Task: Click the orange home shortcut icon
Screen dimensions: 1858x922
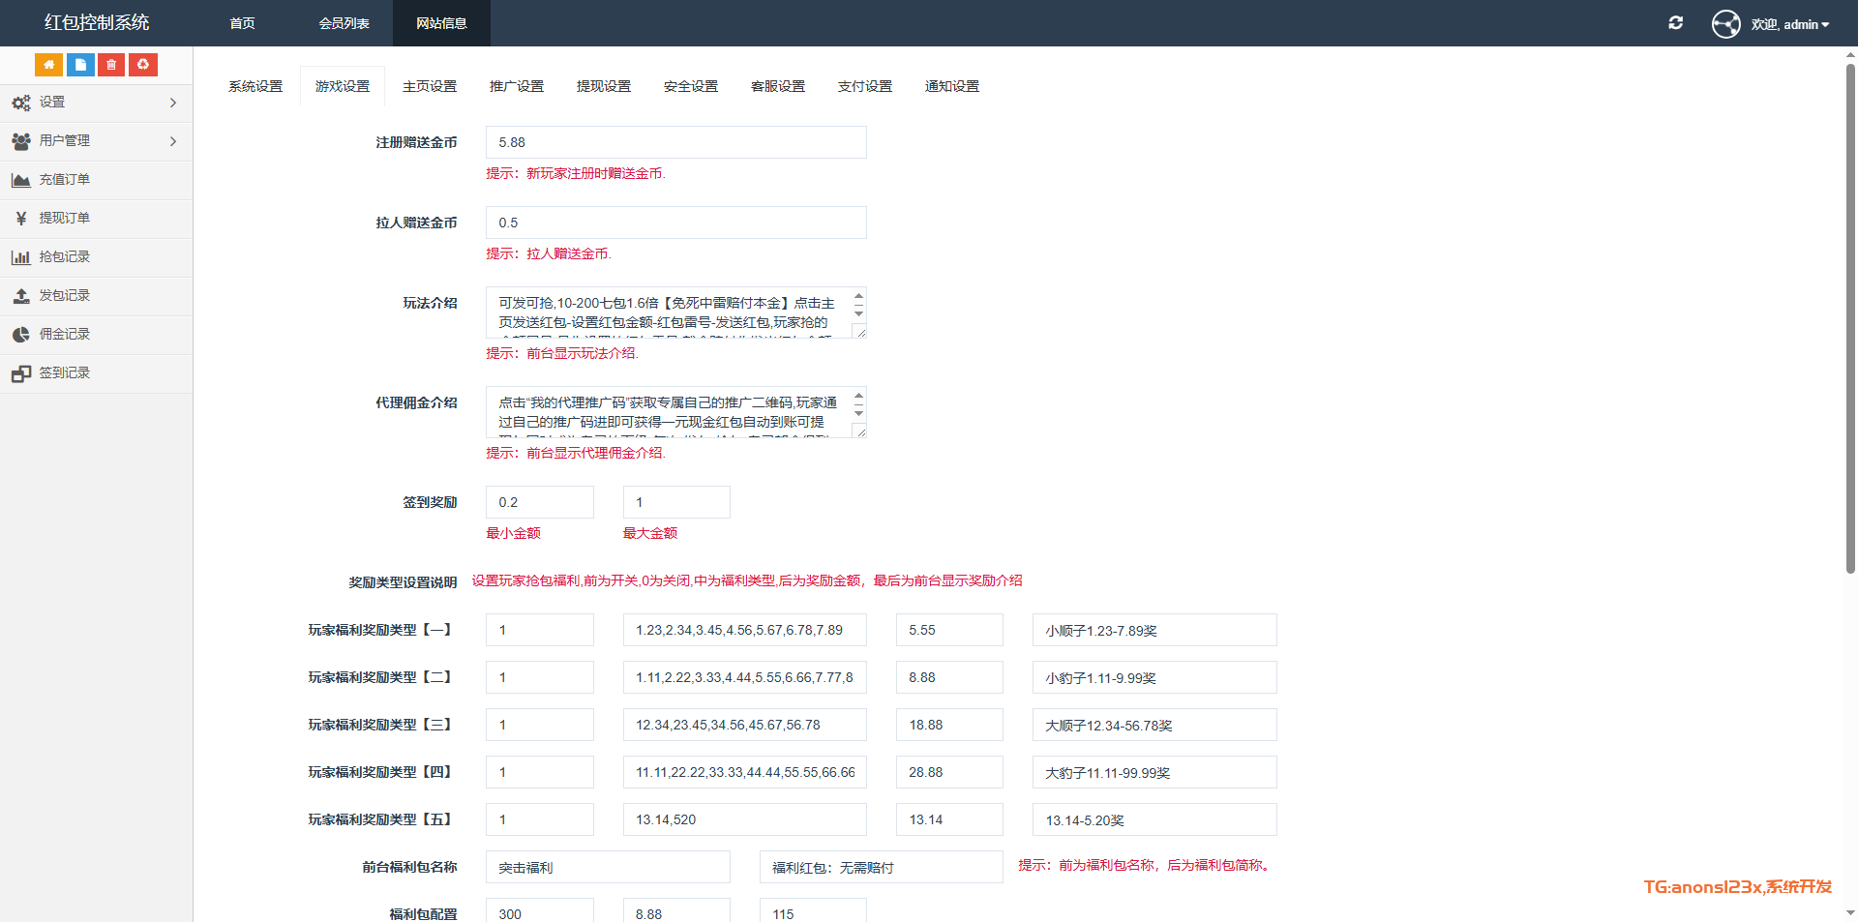Action: (48, 65)
